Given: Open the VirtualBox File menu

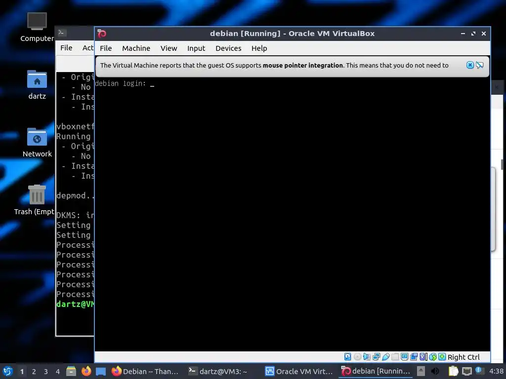Looking at the screenshot, I should (x=106, y=48).
